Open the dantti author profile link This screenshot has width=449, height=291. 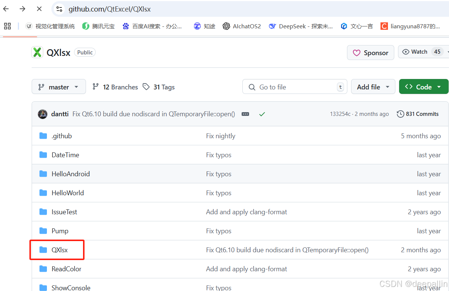(x=60, y=114)
